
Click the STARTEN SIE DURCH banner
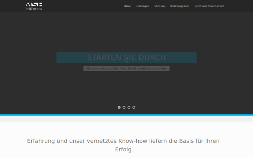[x=126, y=57]
